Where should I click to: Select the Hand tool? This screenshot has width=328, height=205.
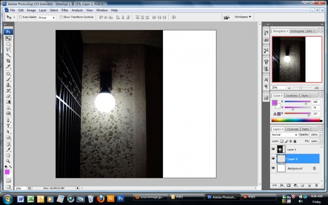tap(8, 155)
